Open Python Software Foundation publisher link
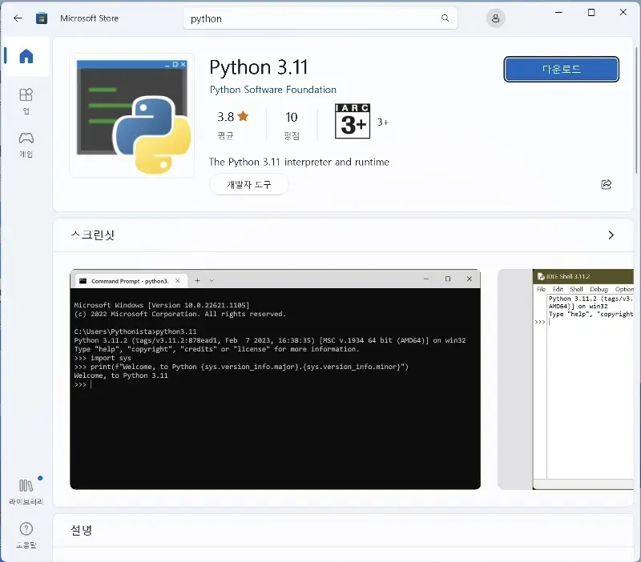 click(x=272, y=90)
